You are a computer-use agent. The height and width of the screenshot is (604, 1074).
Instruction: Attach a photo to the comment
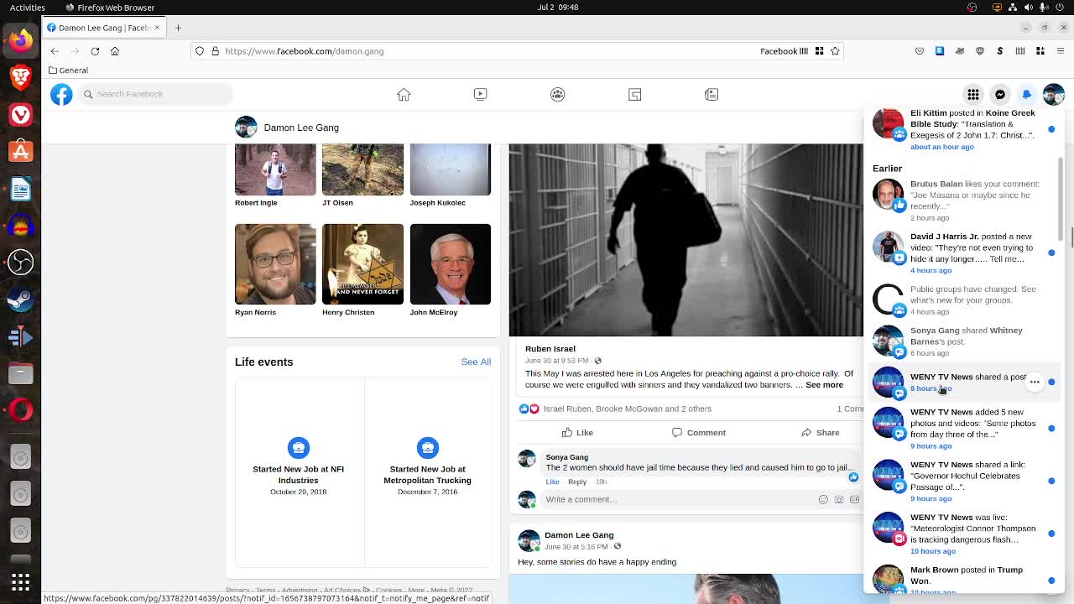coord(838,499)
